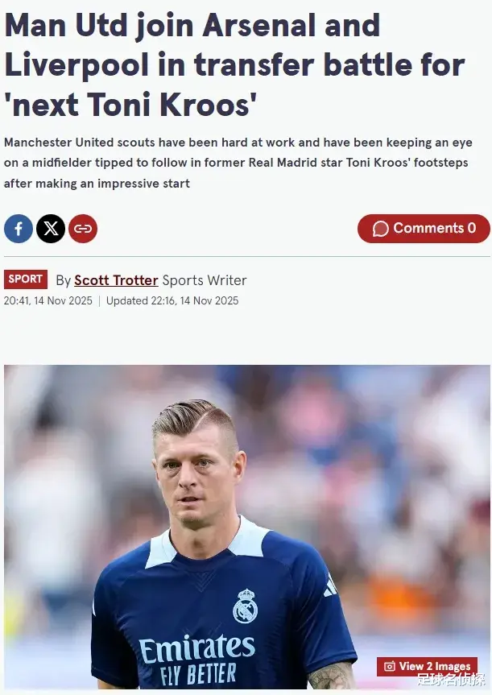Share the article on Facebook
492x695 pixels.
(19, 229)
